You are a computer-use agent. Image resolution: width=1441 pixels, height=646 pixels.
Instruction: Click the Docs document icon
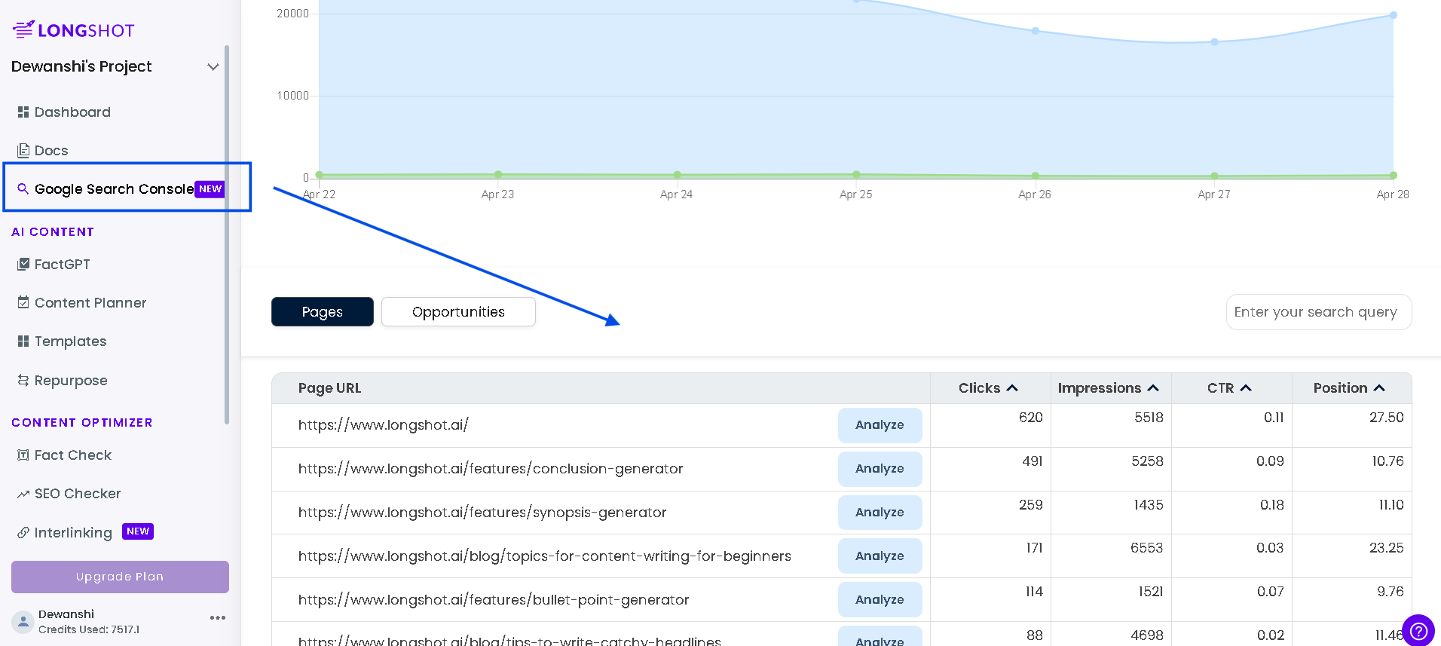point(23,151)
